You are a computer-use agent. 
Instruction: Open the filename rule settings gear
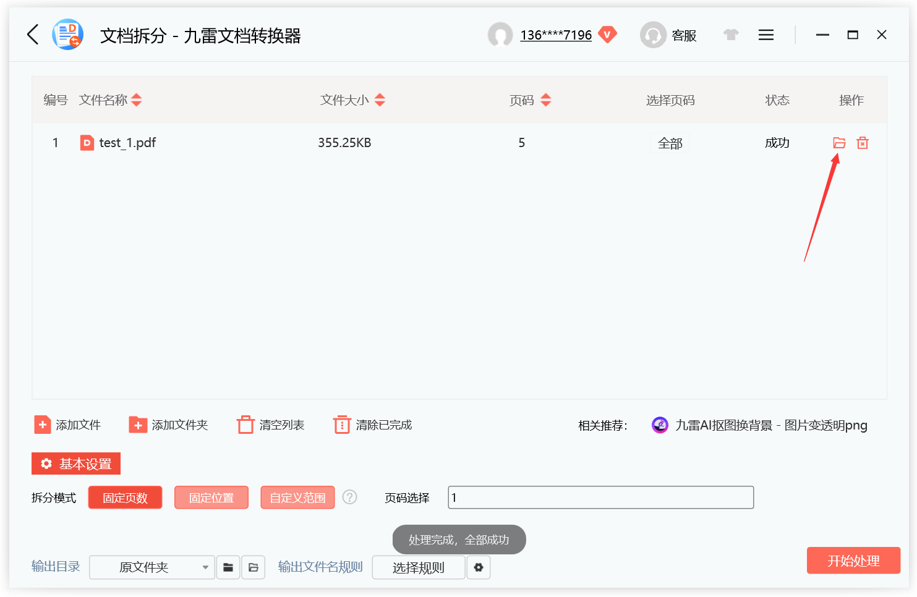click(479, 567)
